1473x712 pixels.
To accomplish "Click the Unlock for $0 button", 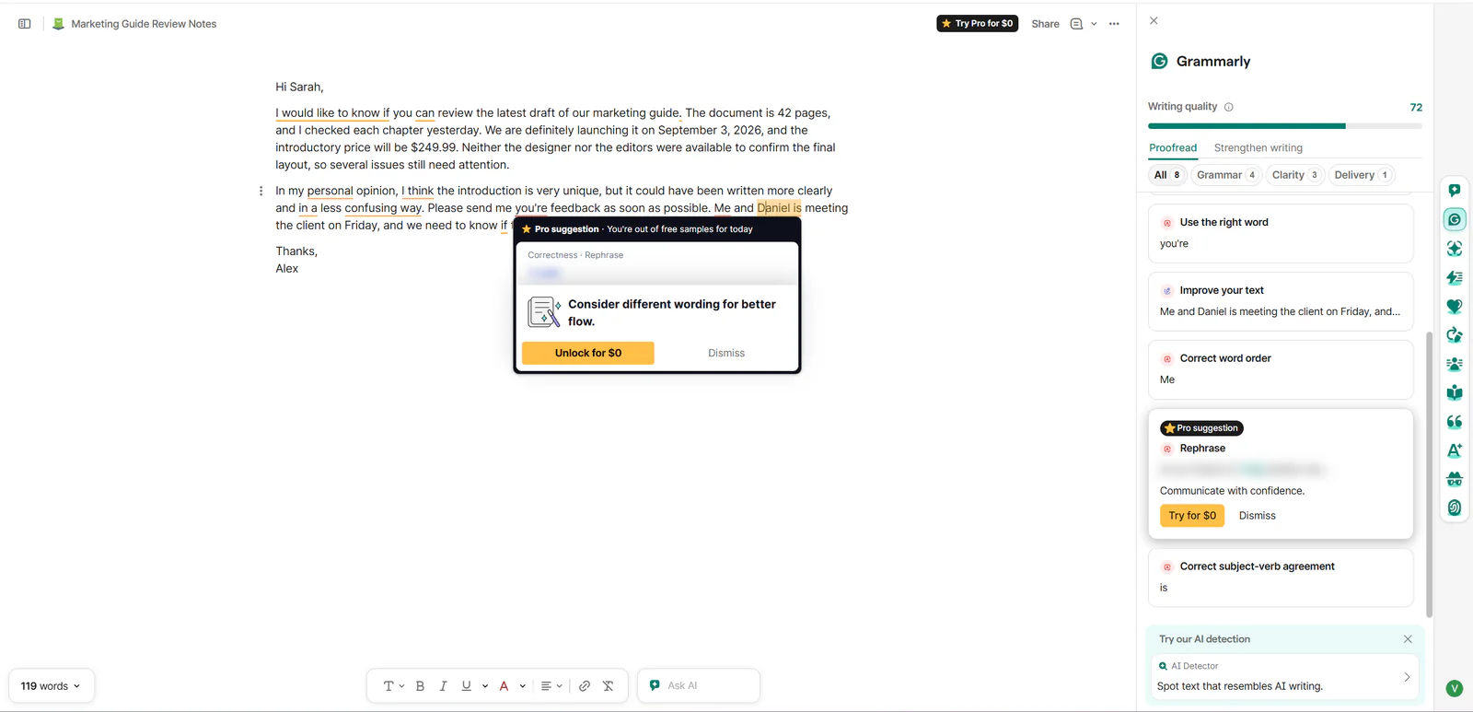I will tap(588, 353).
